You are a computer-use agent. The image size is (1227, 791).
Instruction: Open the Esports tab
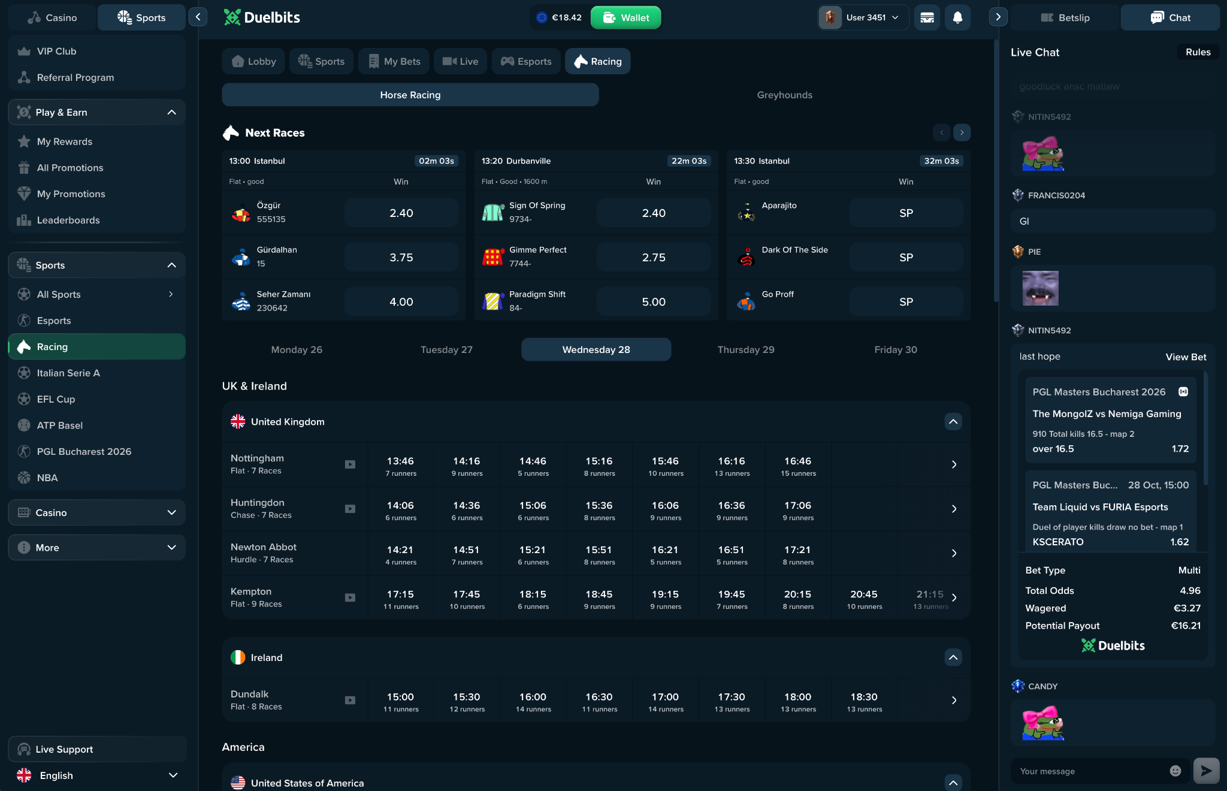pos(526,61)
